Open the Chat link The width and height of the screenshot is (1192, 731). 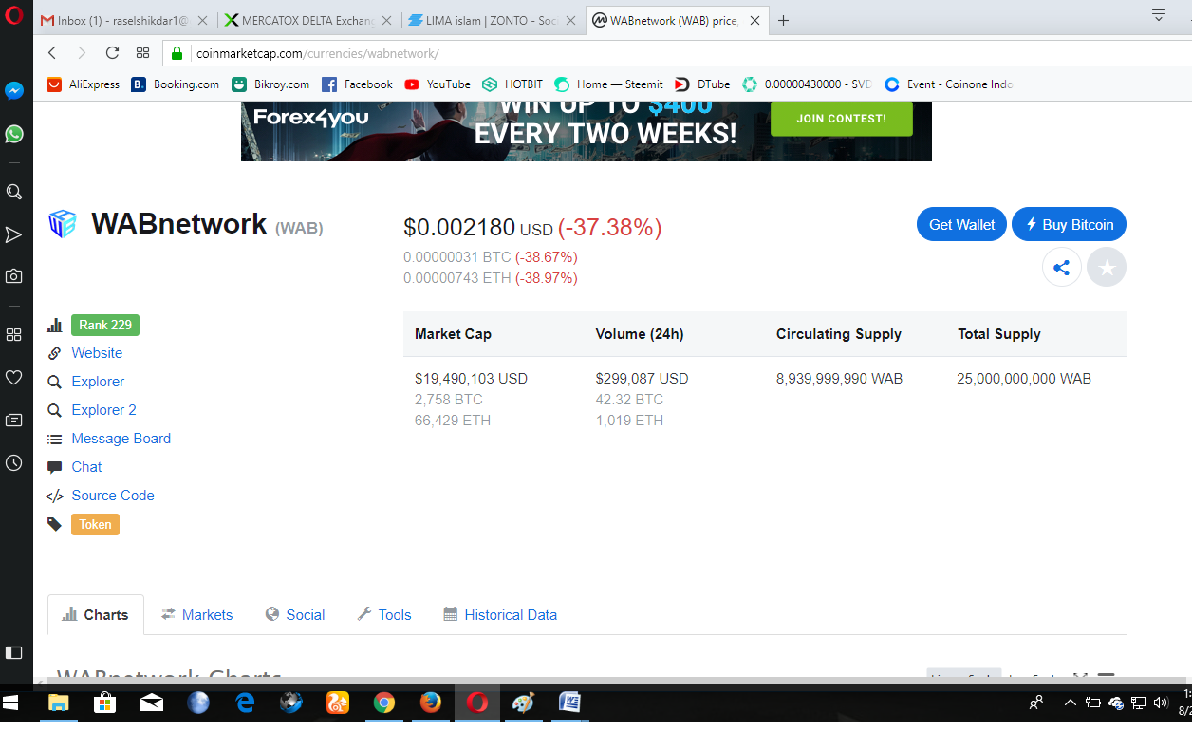point(86,467)
